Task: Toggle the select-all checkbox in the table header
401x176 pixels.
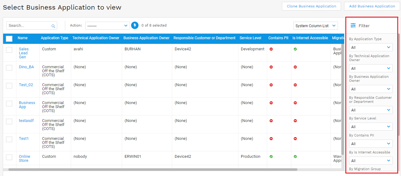Action: tap(9, 38)
